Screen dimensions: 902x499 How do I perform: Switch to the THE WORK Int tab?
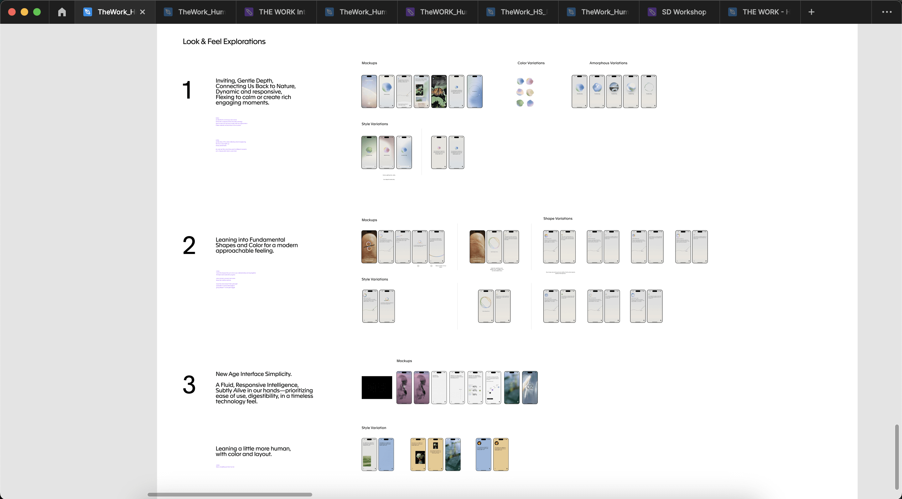282,12
